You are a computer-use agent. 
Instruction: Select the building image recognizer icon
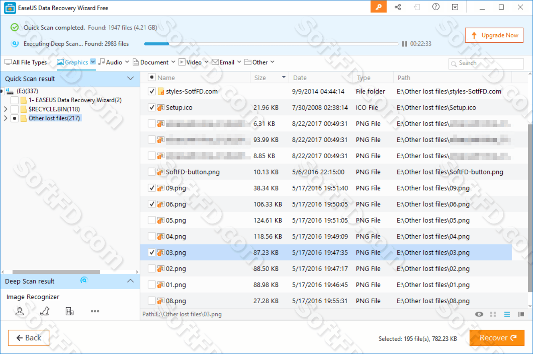click(70, 311)
